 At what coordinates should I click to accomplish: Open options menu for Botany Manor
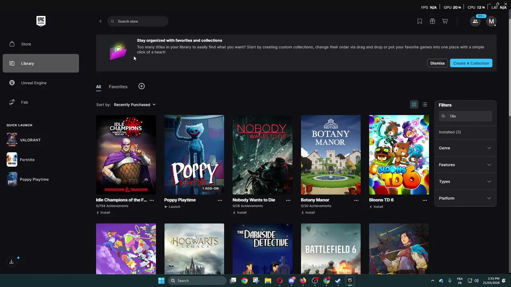point(357,200)
